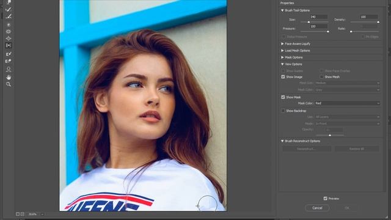
Task: Select the Bloat tool
Action: point(8,38)
